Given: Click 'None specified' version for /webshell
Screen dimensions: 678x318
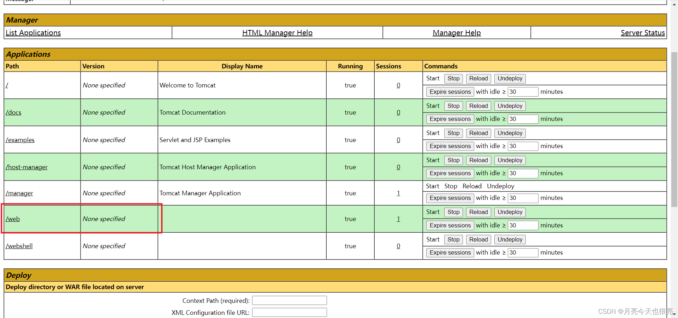Looking at the screenshot, I should click(x=104, y=246).
